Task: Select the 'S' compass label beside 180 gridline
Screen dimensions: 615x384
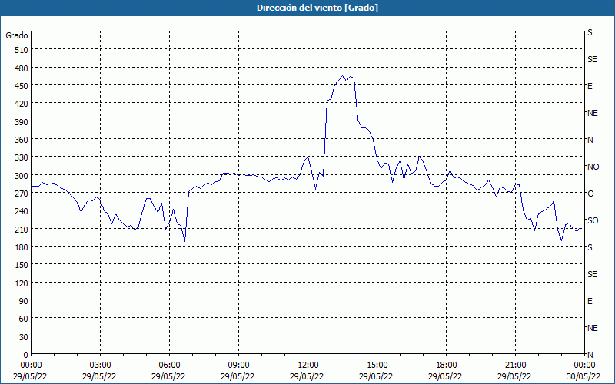Action: (x=590, y=247)
